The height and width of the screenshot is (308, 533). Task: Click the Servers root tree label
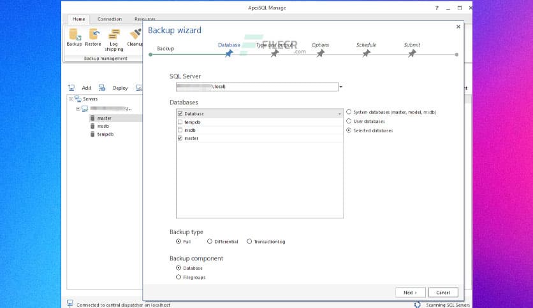point(91,99)
